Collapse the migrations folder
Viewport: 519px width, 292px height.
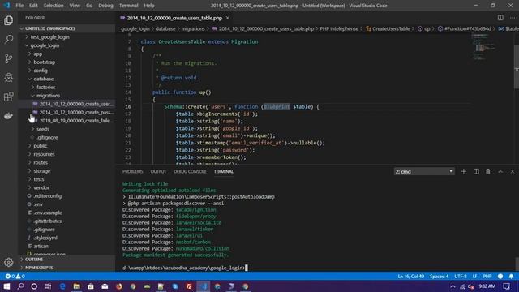pos(66,96)
